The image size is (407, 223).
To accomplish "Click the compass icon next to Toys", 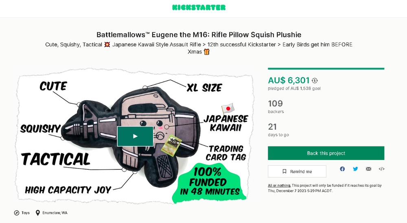I will pyautogui.click(x=17, y=213).
